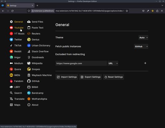165x128 pixels.
Task: Open the Translate icon
Action: click(x=11, y=99)
